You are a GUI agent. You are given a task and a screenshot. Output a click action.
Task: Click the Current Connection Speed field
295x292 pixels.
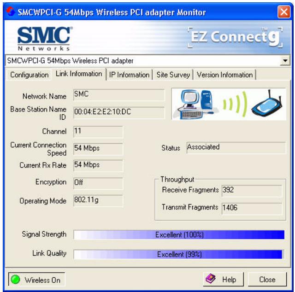pyautogui.click(x=98, y=149)
